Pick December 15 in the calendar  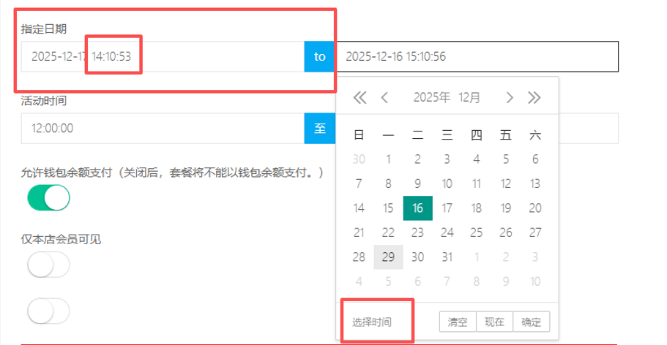point(388,208)
